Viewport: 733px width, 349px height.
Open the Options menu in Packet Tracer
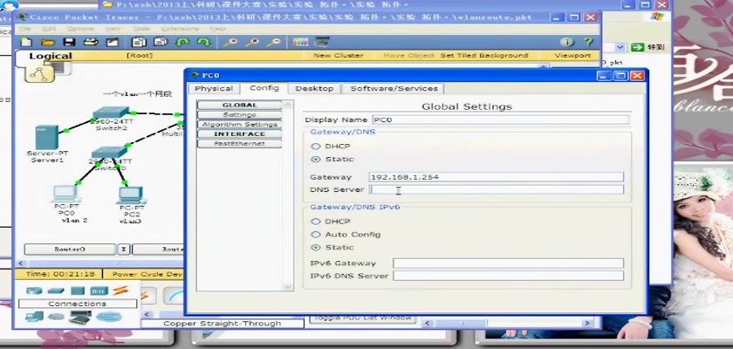click(80, 29)
